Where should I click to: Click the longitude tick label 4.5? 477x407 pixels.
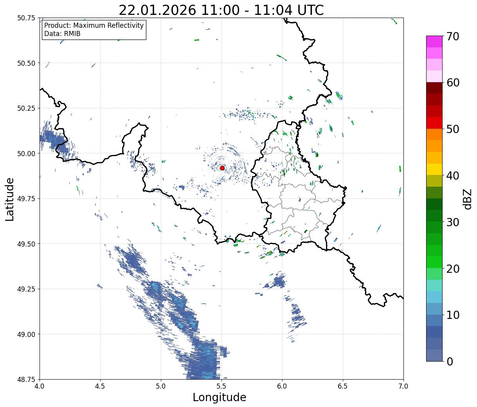click(100, 386)
